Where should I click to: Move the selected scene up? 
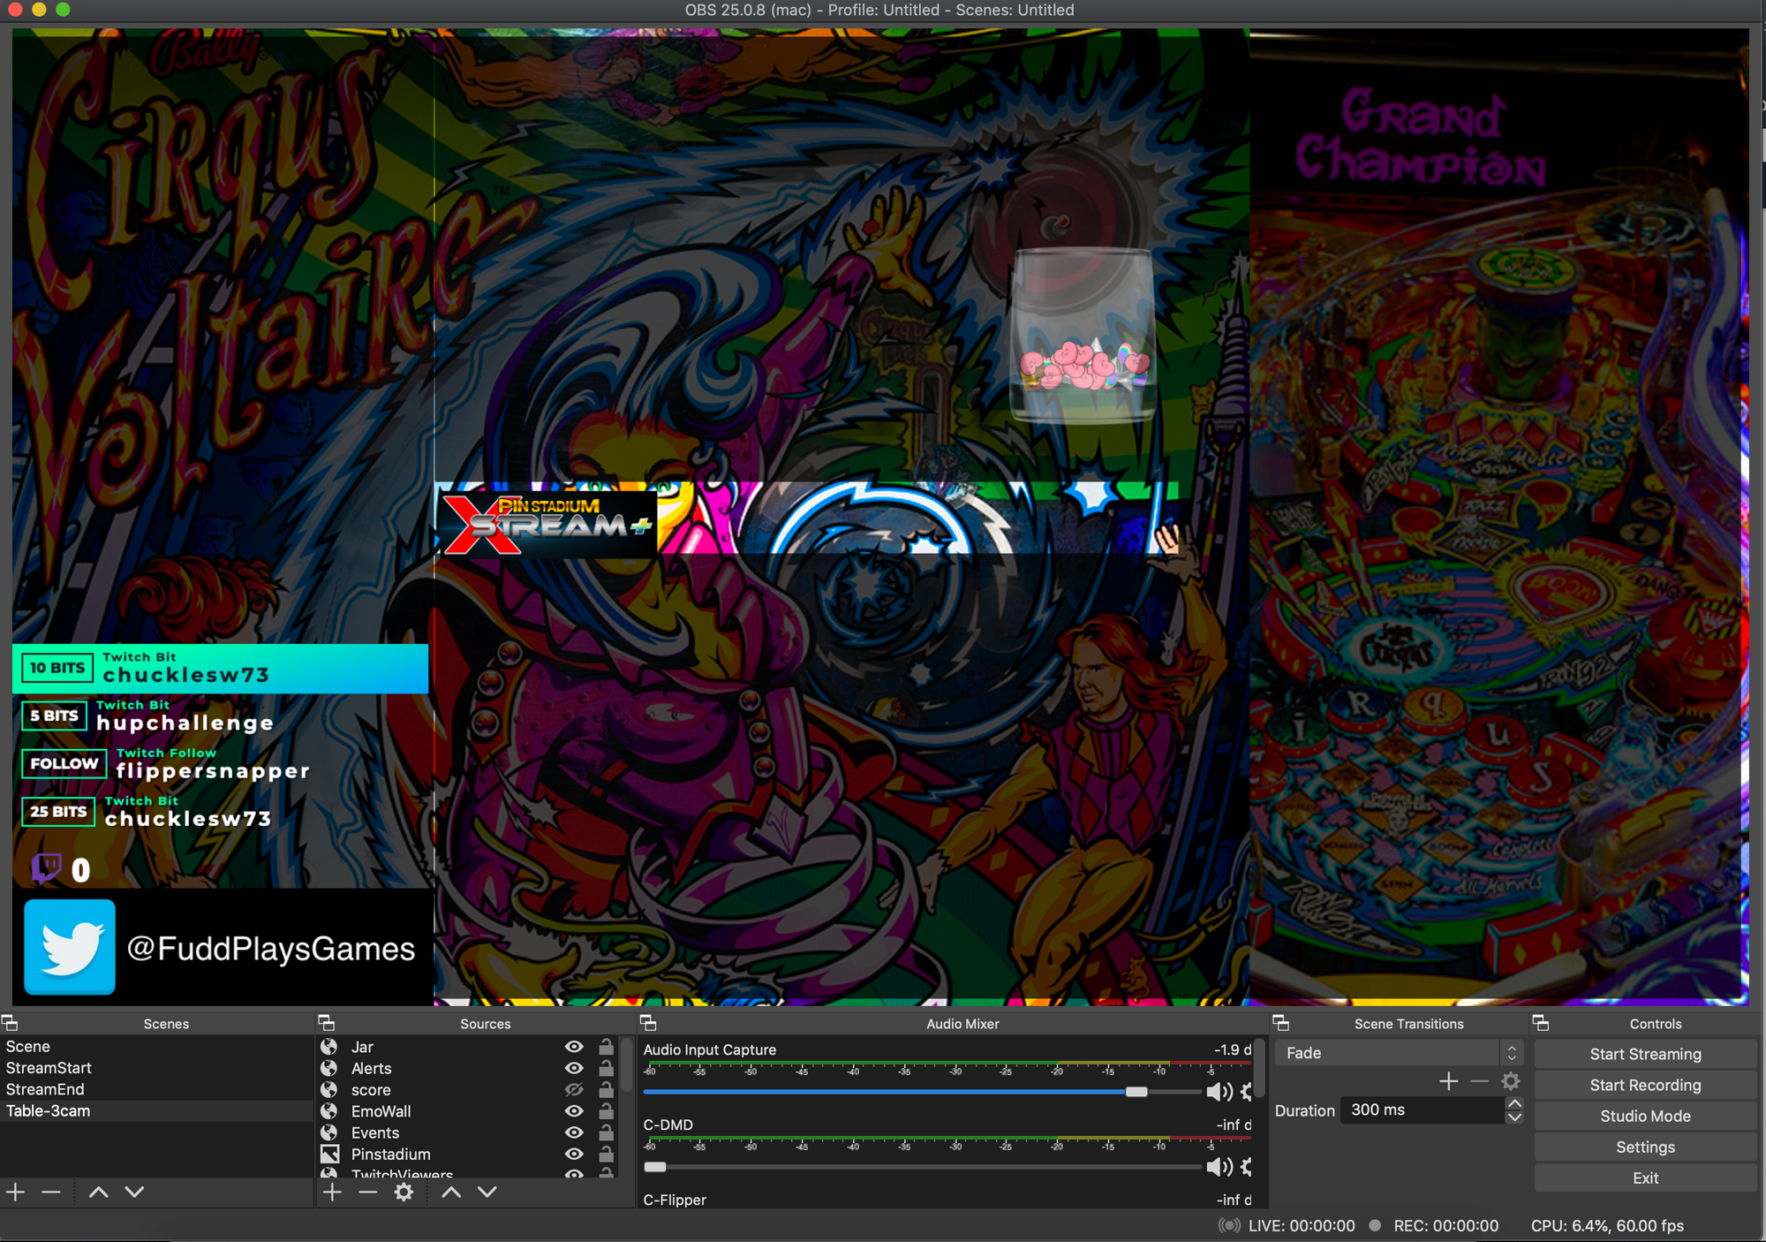pos(99,1193)
